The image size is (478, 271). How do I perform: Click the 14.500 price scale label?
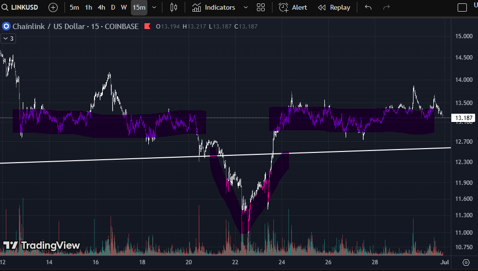pos(463,58)
